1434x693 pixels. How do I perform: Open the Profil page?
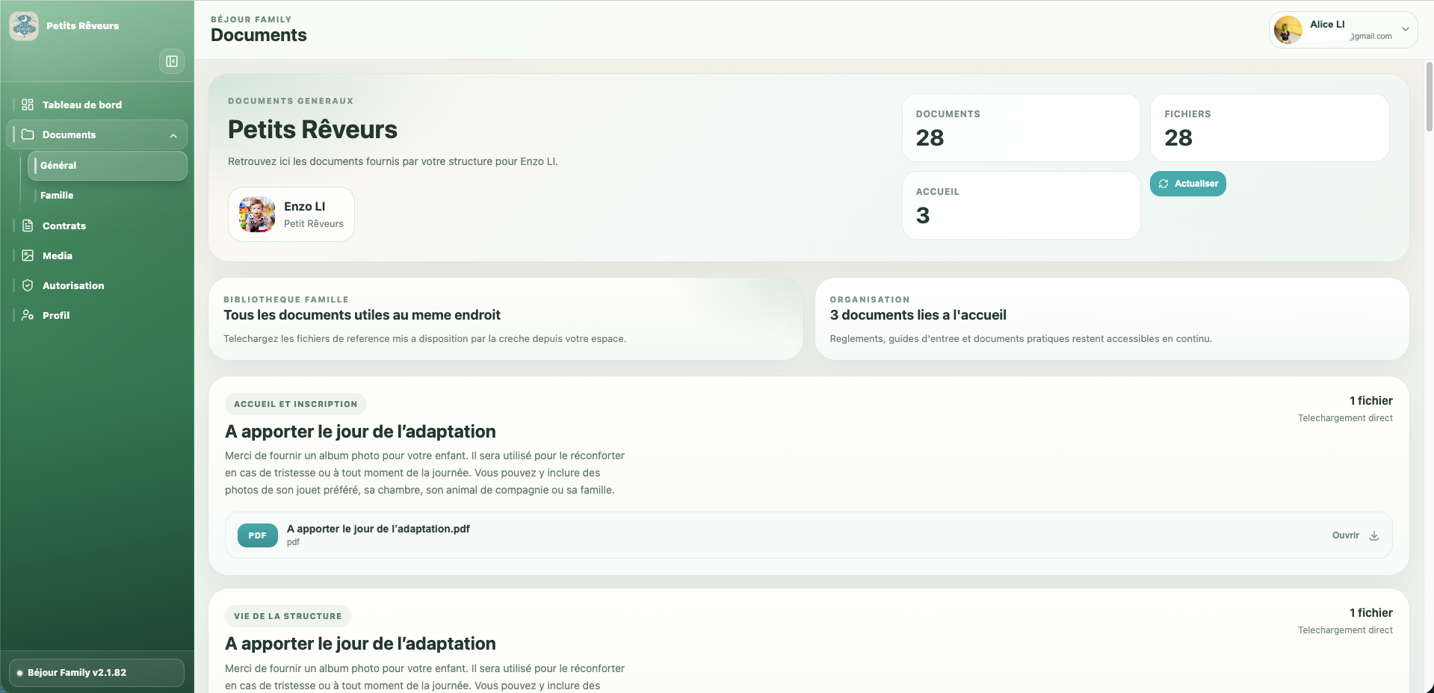(x=97, y=315)
